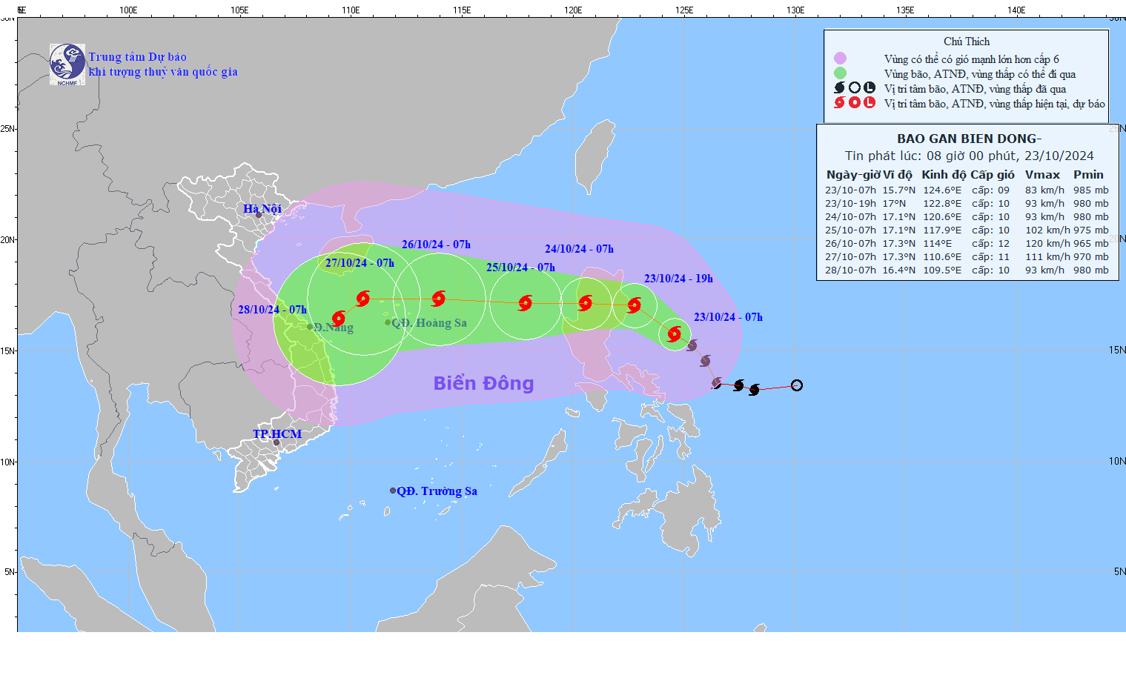The width and height of the screenshot is (1126, 681).
Task: Click the Đ.Nẵng city dot
Action: 310,327
